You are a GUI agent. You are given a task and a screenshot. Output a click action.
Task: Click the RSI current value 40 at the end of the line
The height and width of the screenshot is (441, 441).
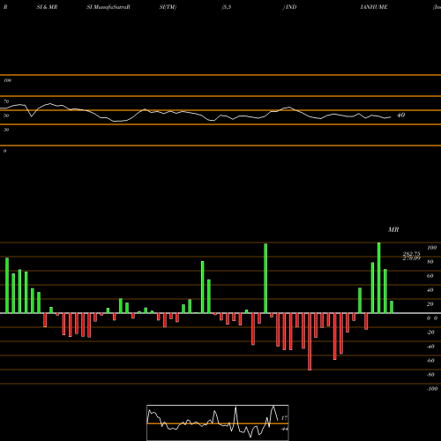pos(400,115)
